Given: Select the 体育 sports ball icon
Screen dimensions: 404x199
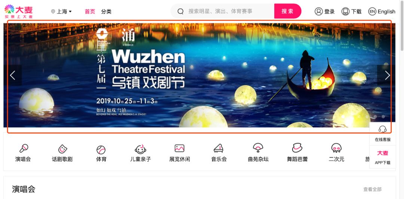Looking at the screenshot, I should tap(101, 150).
